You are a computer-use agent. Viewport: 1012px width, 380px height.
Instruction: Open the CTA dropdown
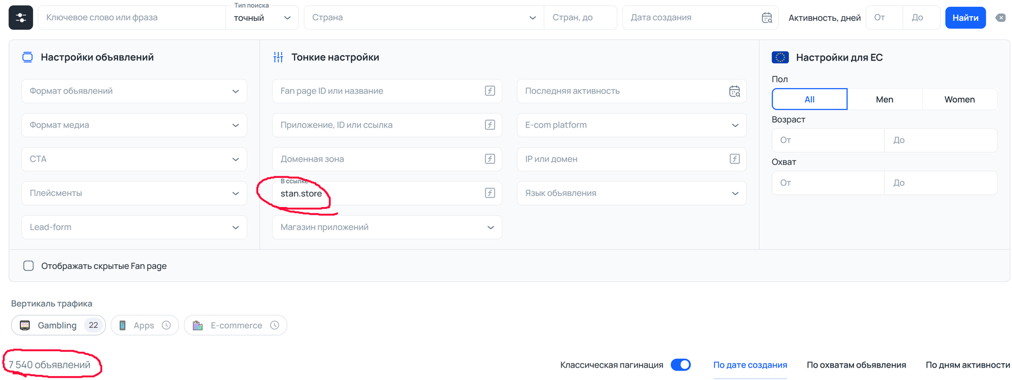click(134, 159)
